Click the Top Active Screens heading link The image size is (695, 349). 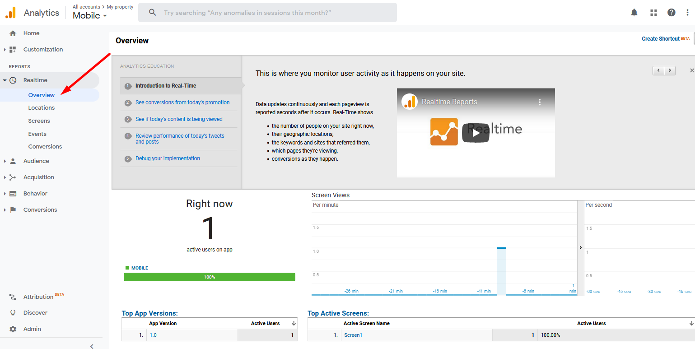(338, 313)
